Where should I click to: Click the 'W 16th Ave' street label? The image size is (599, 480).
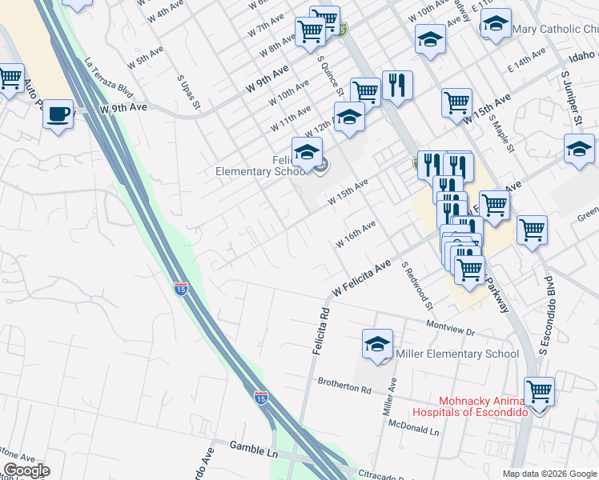click(x=356, y=234)
